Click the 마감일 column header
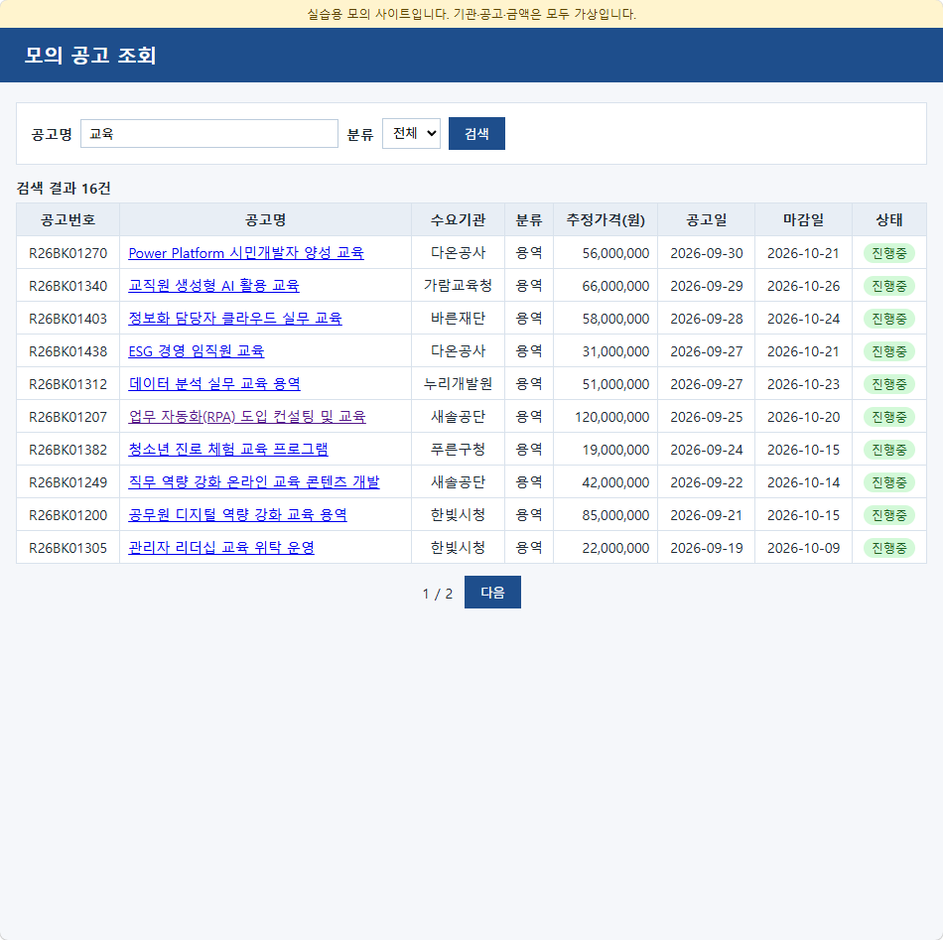 [x=803, y=220]
